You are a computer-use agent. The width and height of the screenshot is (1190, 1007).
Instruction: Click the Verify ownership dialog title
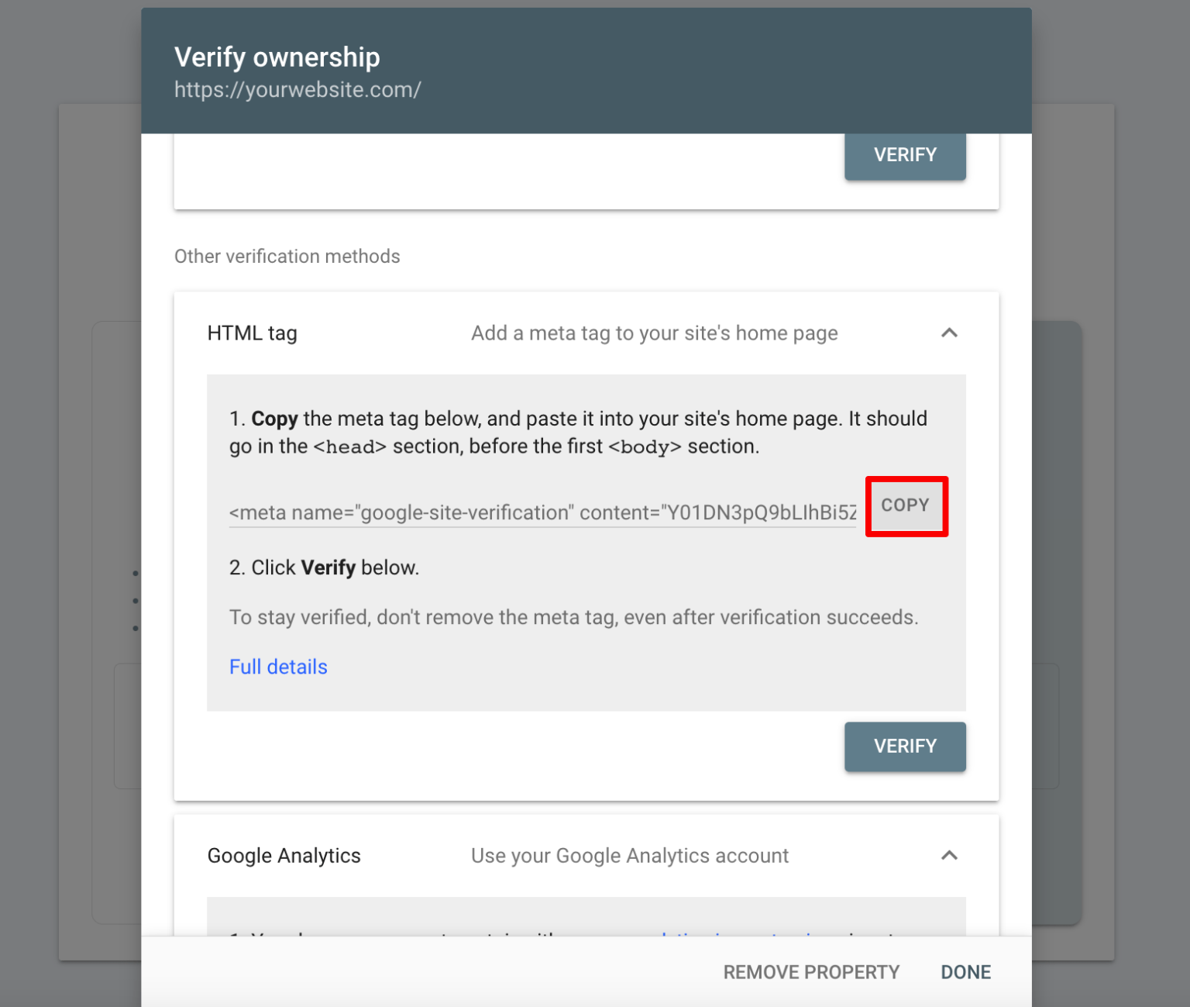pyautogui.click(x=277, y=57)
